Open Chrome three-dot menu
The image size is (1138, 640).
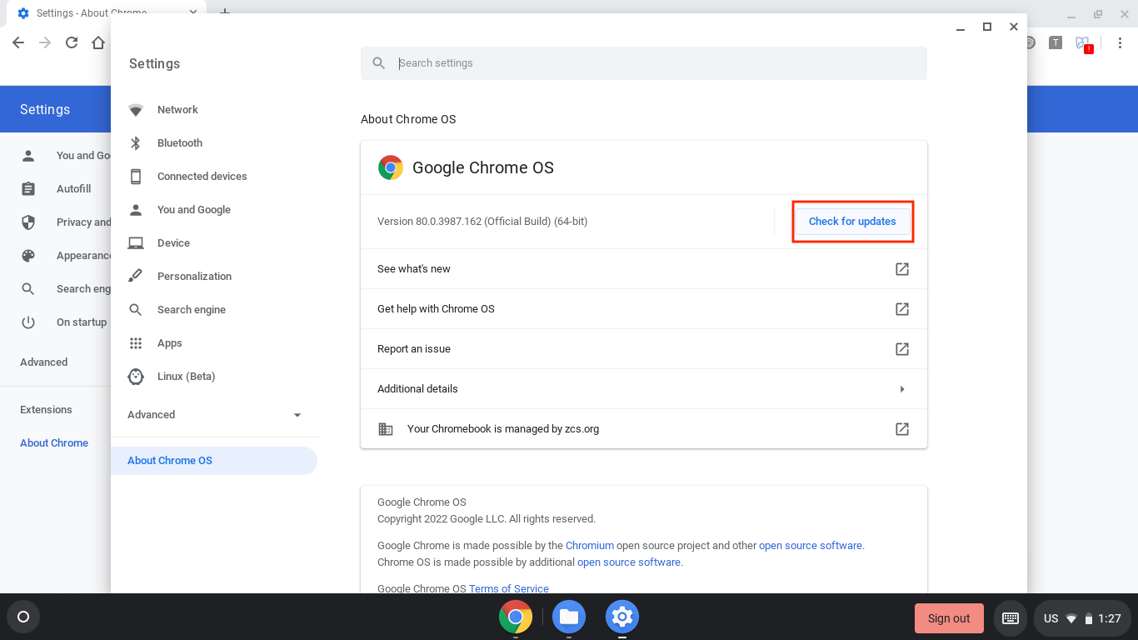pos(1120,42)
